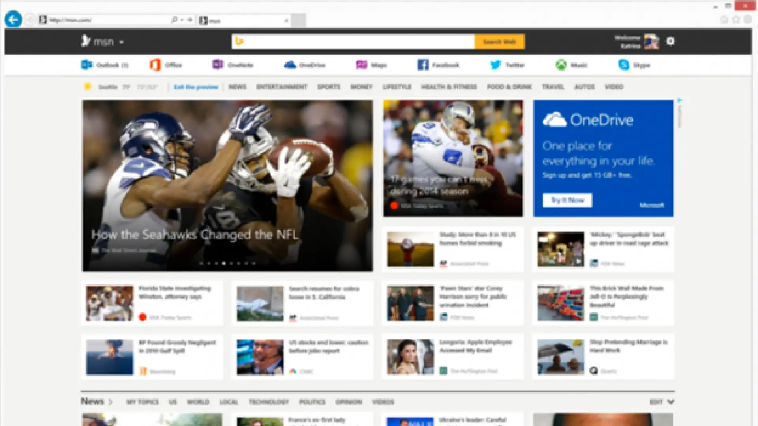Click the Try It Now OneDrive button
The height and width of the screenshot is (426, 758).
pyautogui.click(x=567, y=200)
